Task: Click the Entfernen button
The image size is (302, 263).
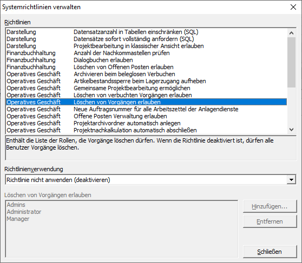Action: pyautogui.click(x=270, y=221)
